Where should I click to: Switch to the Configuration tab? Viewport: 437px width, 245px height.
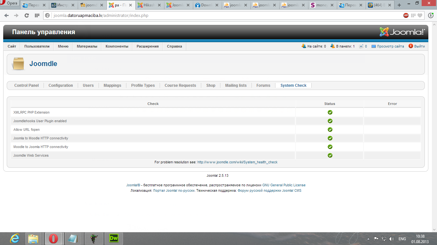coord(60,85)
